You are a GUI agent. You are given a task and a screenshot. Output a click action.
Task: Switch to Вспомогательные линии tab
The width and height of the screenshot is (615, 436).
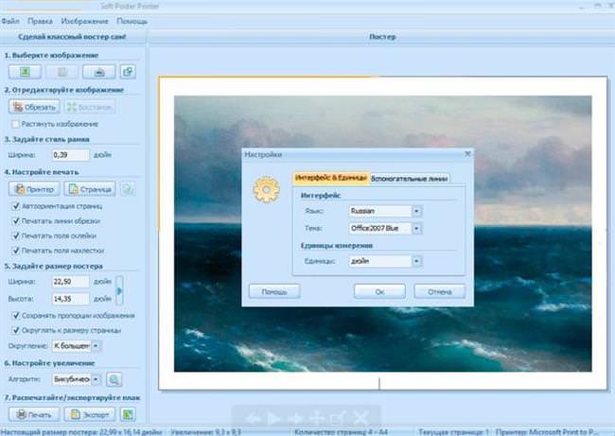(410, 179)
